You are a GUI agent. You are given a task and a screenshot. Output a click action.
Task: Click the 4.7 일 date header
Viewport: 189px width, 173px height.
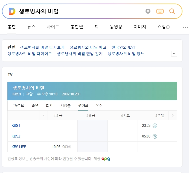click(160, 116)
